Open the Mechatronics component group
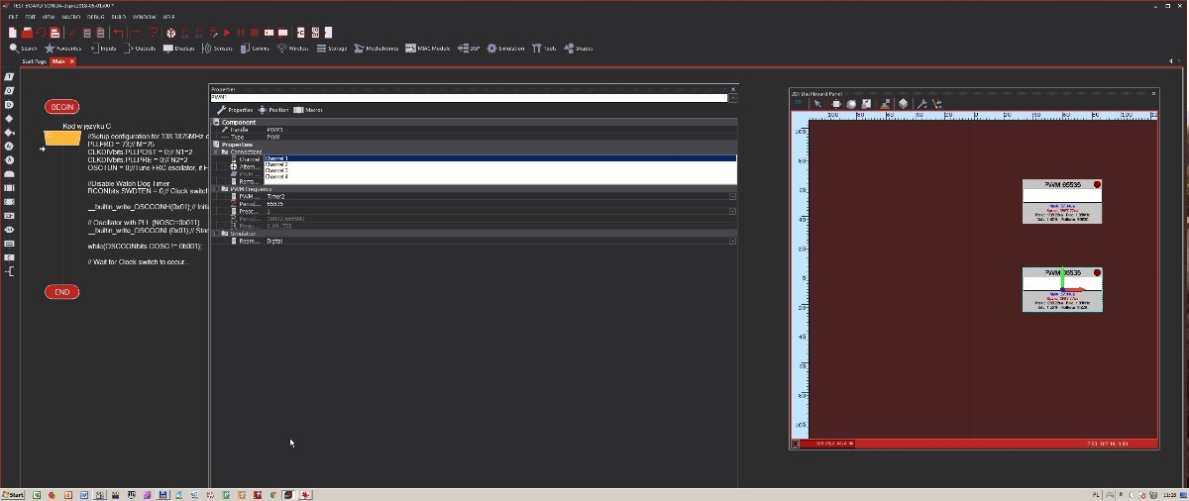 (x=376, y=48)
